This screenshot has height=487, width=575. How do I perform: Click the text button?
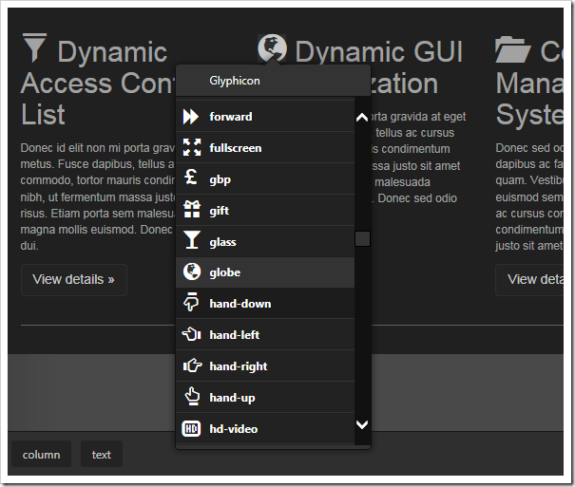pos(101,455)
